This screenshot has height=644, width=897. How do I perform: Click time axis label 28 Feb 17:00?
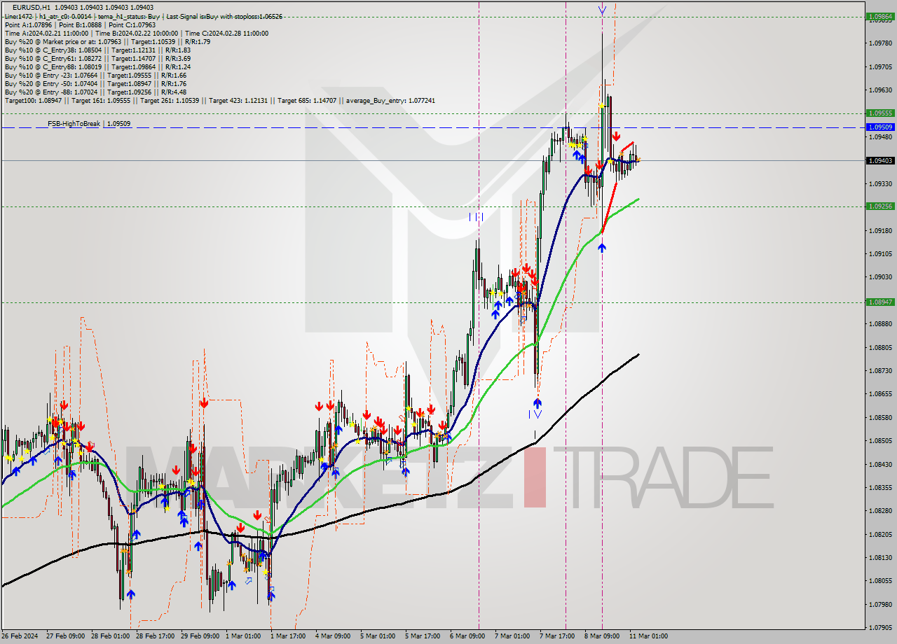click(x=154, y=636)
